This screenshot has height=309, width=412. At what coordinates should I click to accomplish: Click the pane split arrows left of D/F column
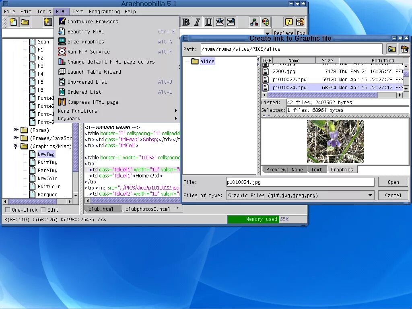(x=258, y=62)
